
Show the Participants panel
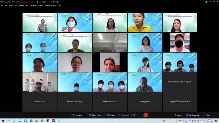tap(192, 115)
